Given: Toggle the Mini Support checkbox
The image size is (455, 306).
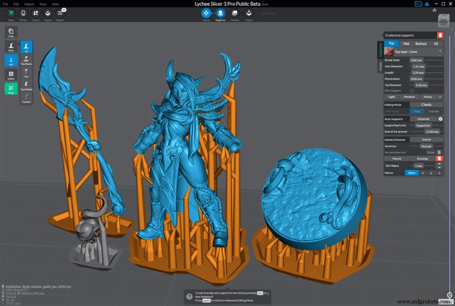Looking at the screenshot, I should [x=411, y=90].
